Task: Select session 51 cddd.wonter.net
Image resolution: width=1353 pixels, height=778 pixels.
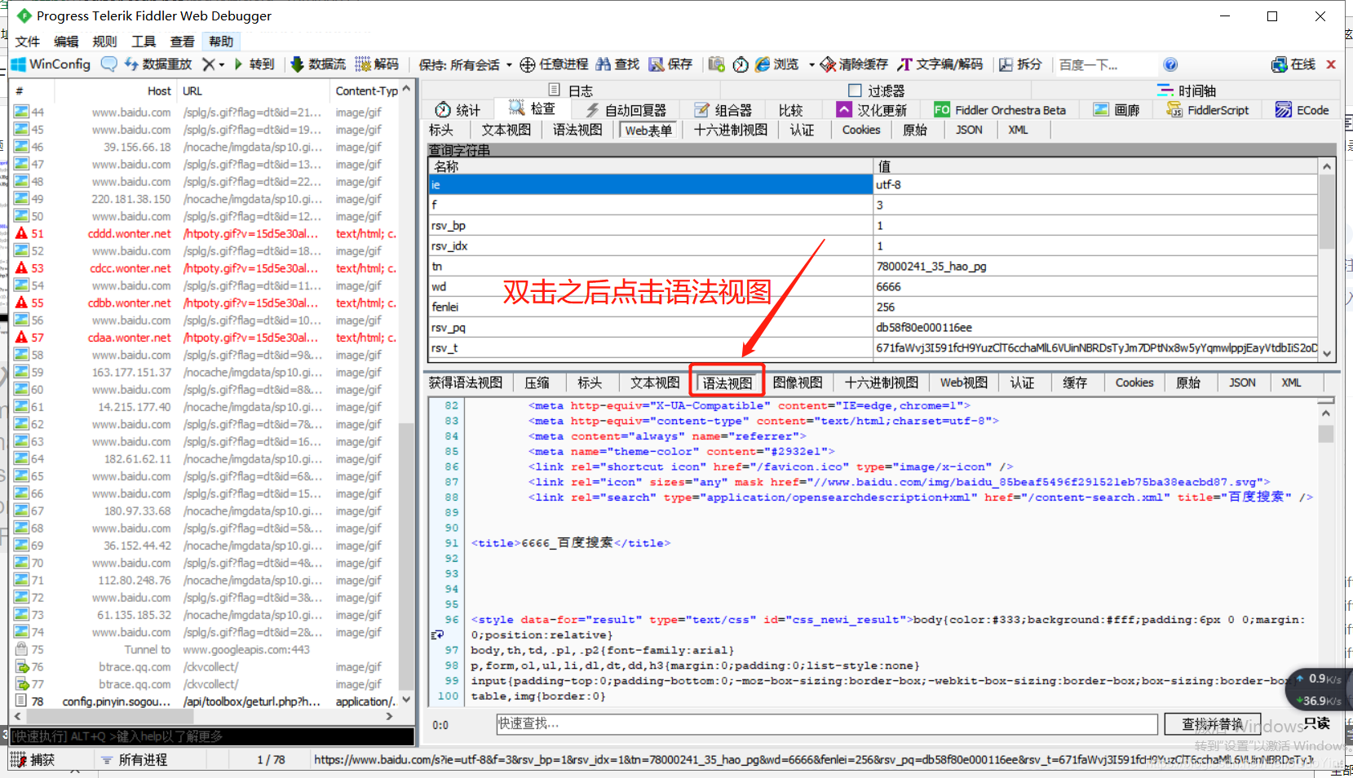Action: pos(206,234)
